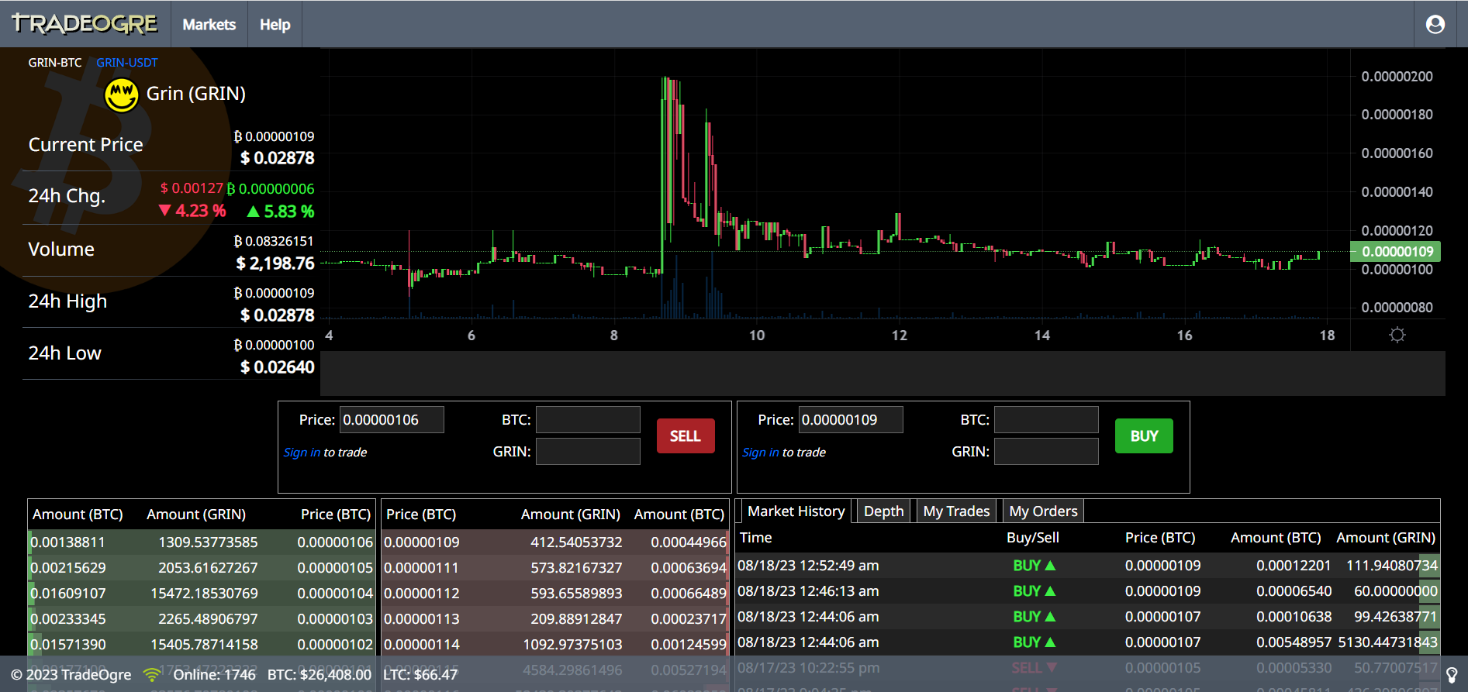Focus the buy-side BTC amount field
The height and width of the screenshot is (692, 1468).
pos(1046,420)
